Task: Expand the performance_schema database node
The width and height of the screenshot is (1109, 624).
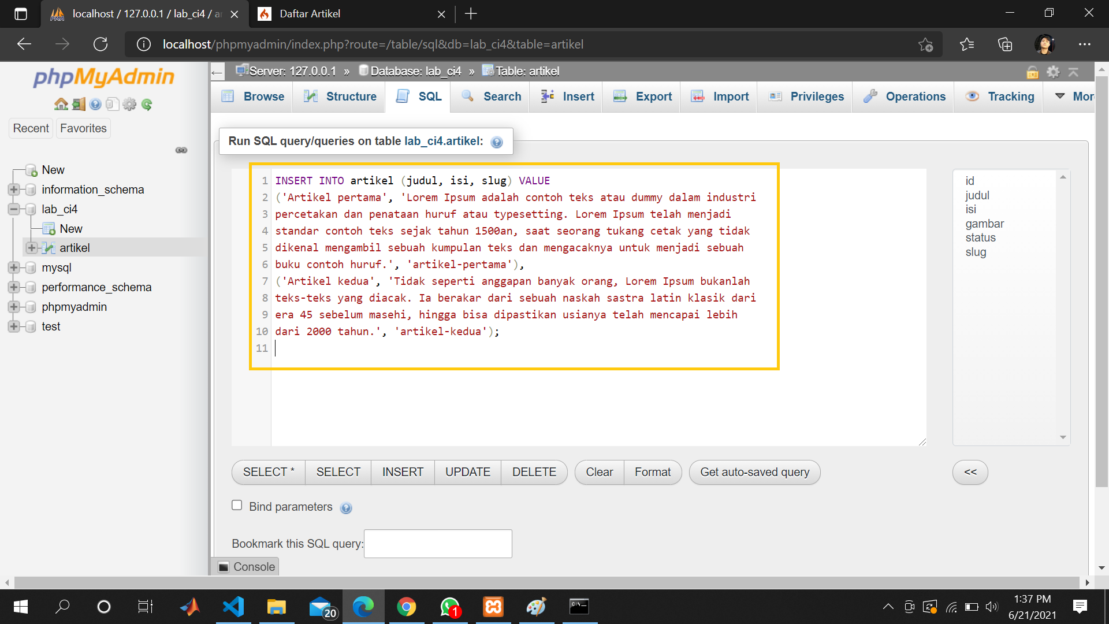Action: pos(13,287)
